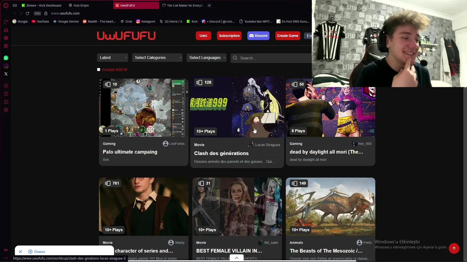The height and width of the screenshot is (262, 467).
Task: Open the YouTube bookmark
Action: (x=40, y=21)
